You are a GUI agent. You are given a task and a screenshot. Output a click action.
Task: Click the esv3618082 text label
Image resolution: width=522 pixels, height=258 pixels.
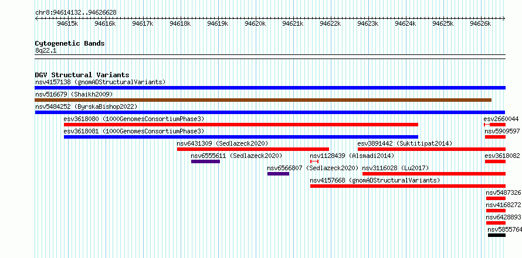tap(502, 156)
